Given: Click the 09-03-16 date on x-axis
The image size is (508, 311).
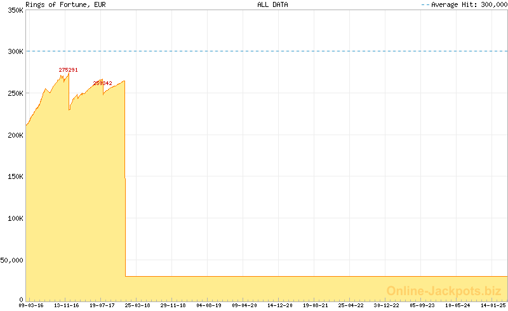Looking at the screenshot, I should (31, 305).
